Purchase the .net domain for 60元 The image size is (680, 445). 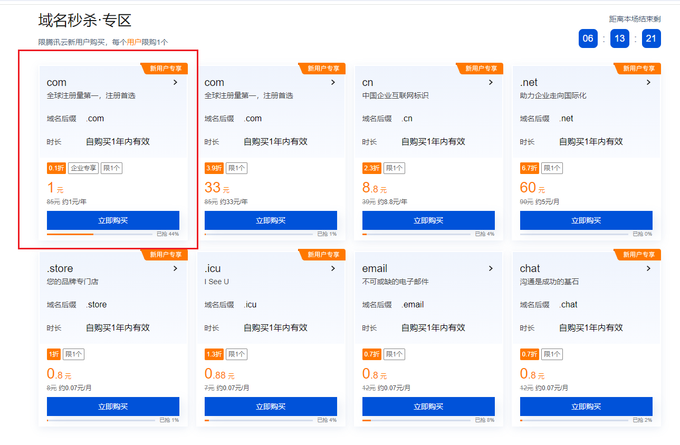click(x=586, y=220)
